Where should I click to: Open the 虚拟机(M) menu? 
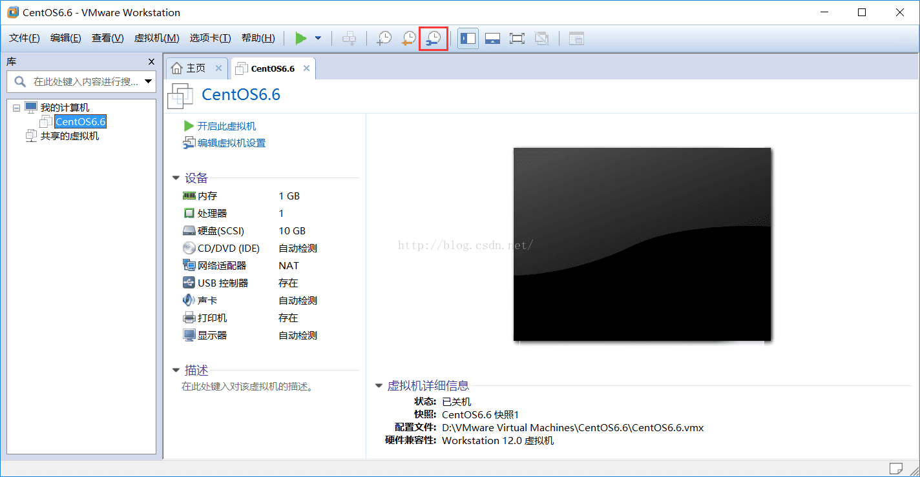(x=156, y=38)
